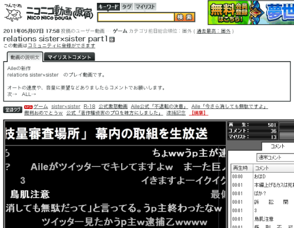The height and width of the screenshot is (228, 294).
Task: Switch to the 動画の説明文 tab
Action: [x=25, y=57]
